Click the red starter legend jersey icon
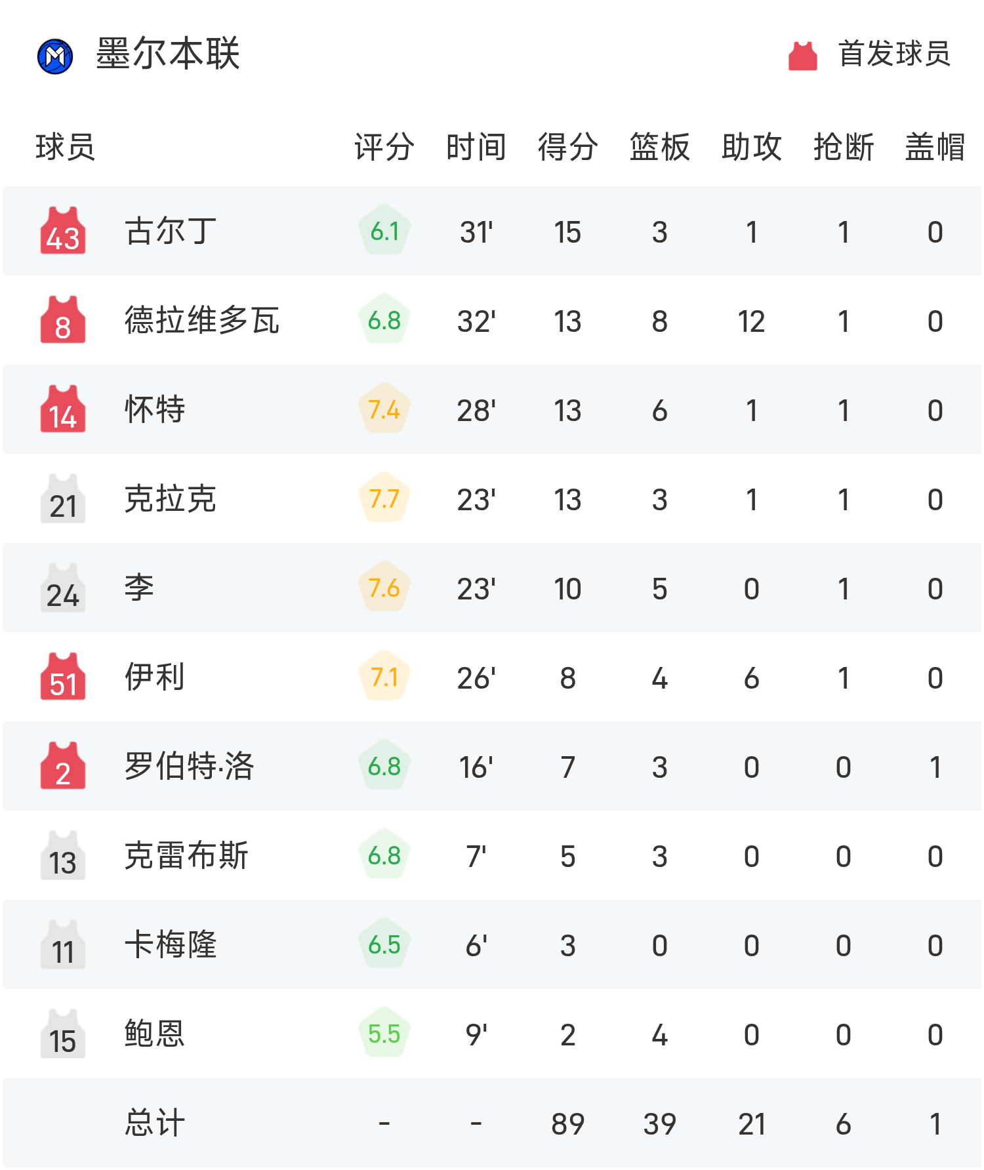Viewport: 984px width, 1170px height. (802, 56)
